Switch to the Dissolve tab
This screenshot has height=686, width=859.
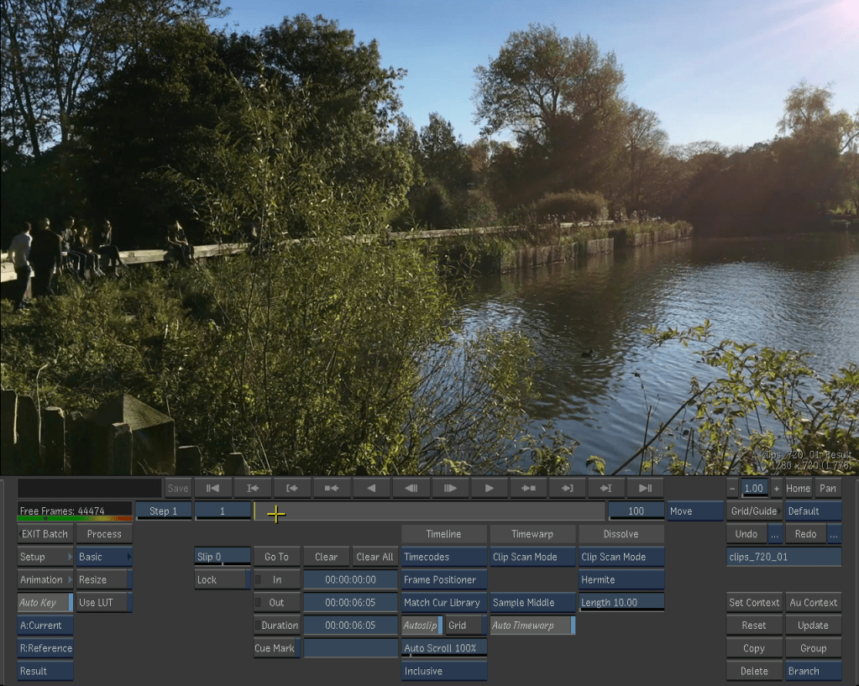coord(621,534)
